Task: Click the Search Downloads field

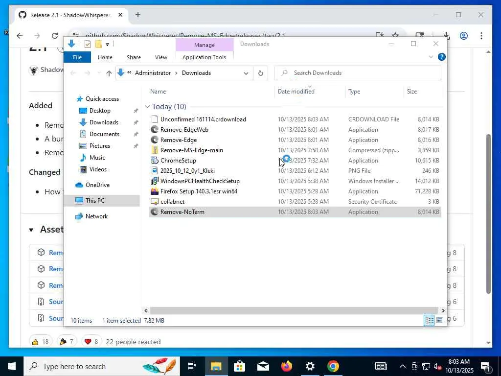Action: coord(358,73)
